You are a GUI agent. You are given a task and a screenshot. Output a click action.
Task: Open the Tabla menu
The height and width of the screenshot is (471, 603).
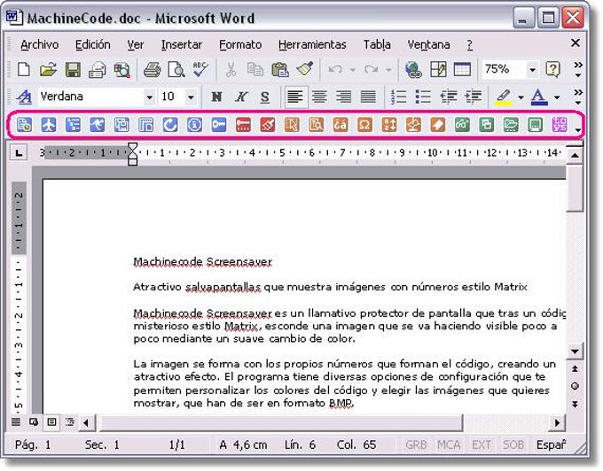coord(377,44)
